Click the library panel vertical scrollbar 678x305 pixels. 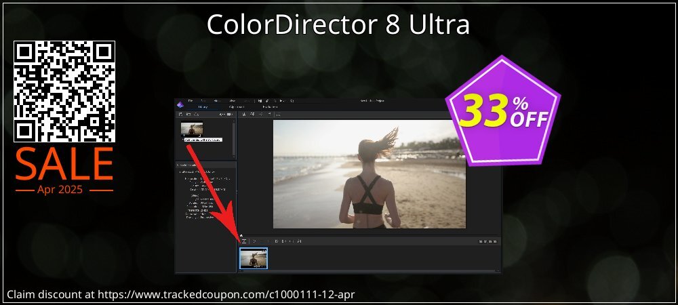click(x=234, y=138)
